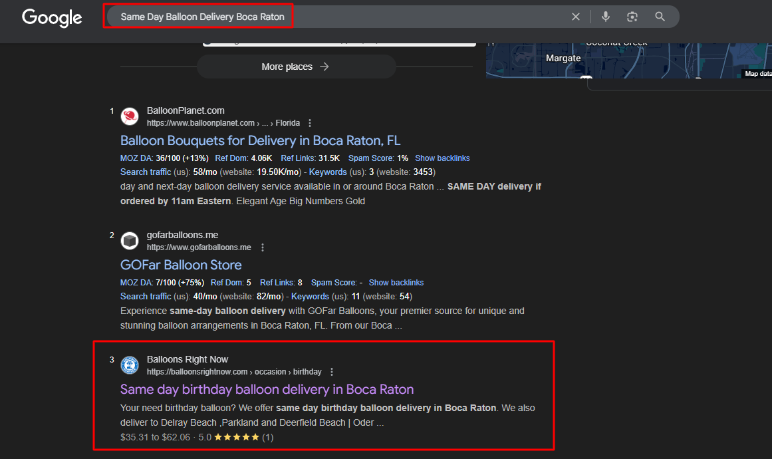The width and height of the screenshot is (772, 459).
Task: Open three-dot menu for Balloons Right Now
Action: pyautogui.click(x=332, y=372)
